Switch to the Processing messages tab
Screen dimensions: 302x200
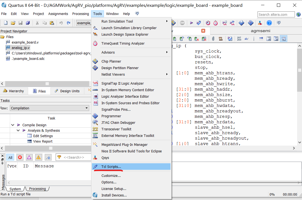(x=37, y=189)
